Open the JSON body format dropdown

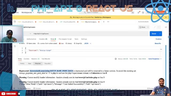[x=88, y=43]
